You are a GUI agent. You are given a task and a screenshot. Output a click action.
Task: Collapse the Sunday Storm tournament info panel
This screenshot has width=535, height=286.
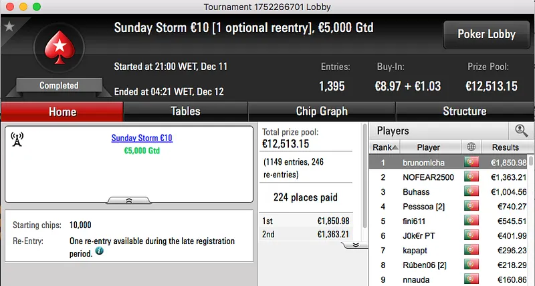pos(128,200)
